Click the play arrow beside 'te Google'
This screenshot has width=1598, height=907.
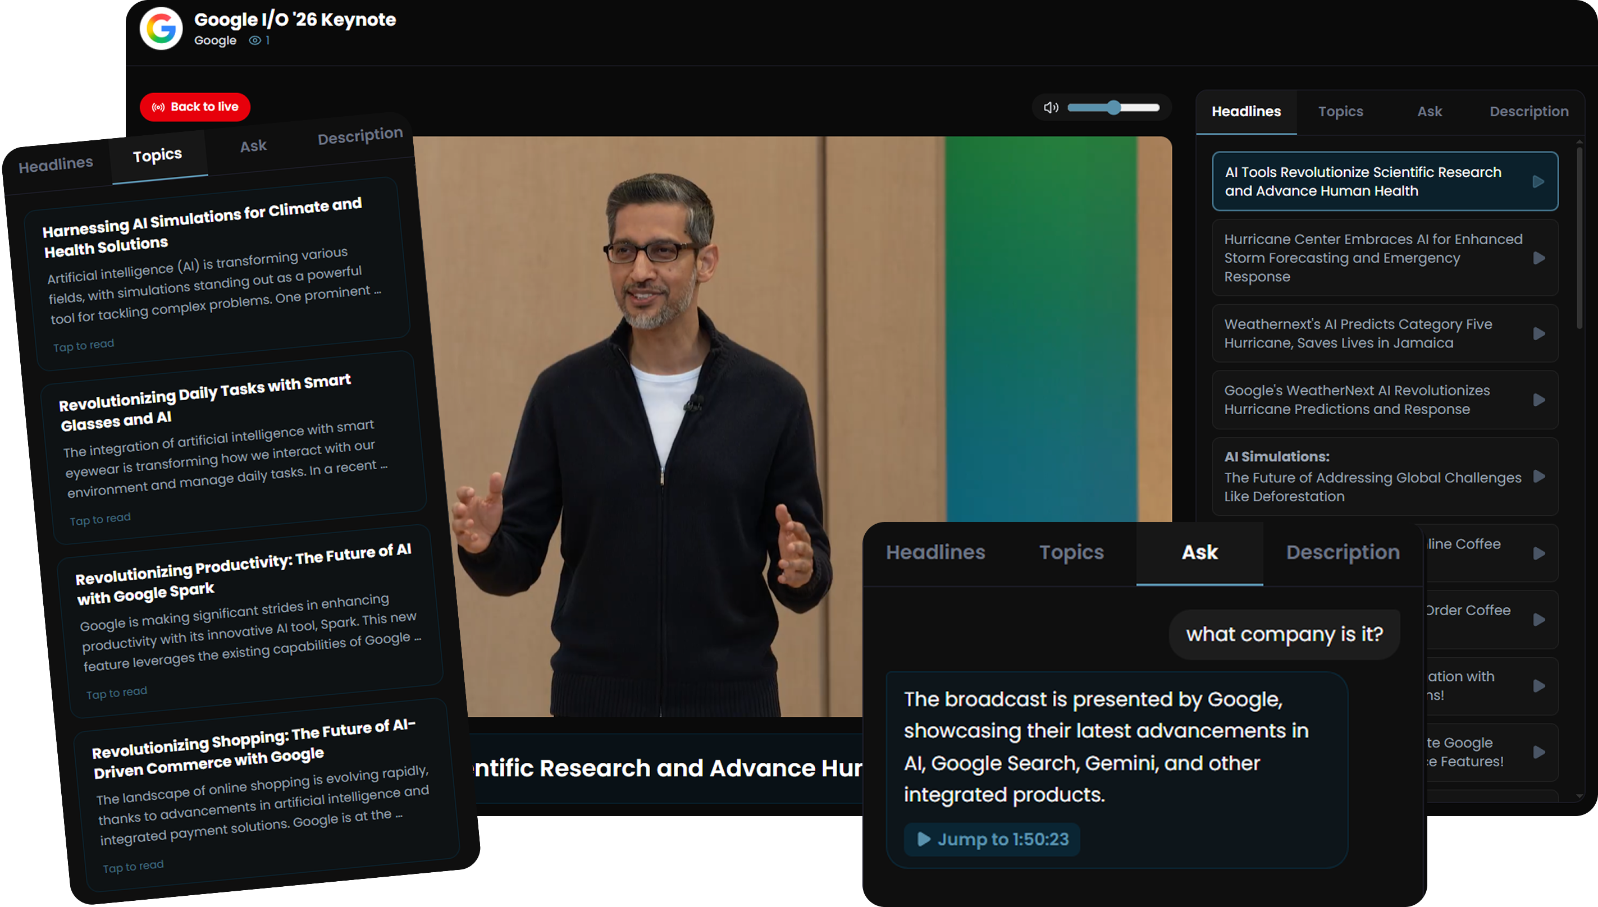1538,752
